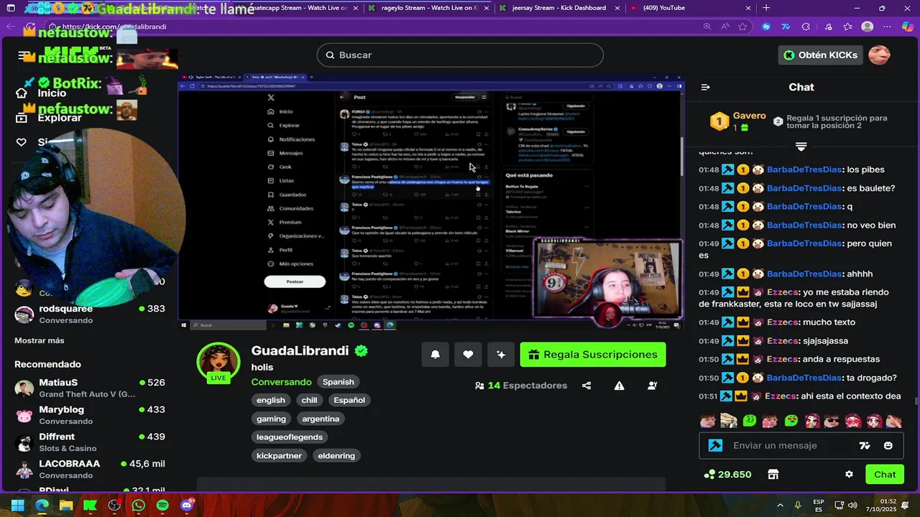Viewport: 920px width, 517px height.
Task: Click the Spanish language tag
Action: [339, 382]
